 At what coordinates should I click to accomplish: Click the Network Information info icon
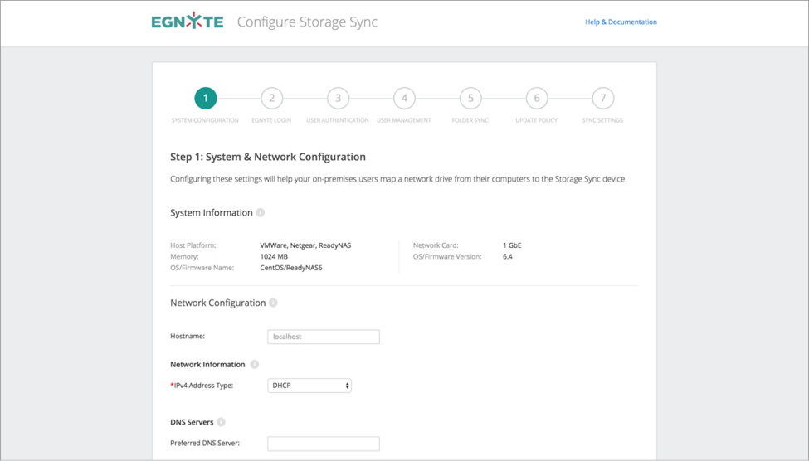(255, 365)
